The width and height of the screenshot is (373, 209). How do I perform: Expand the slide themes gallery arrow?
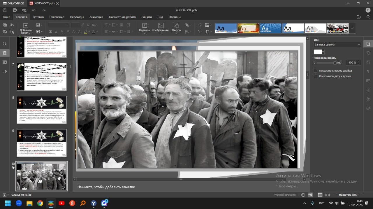click(352, 28)
